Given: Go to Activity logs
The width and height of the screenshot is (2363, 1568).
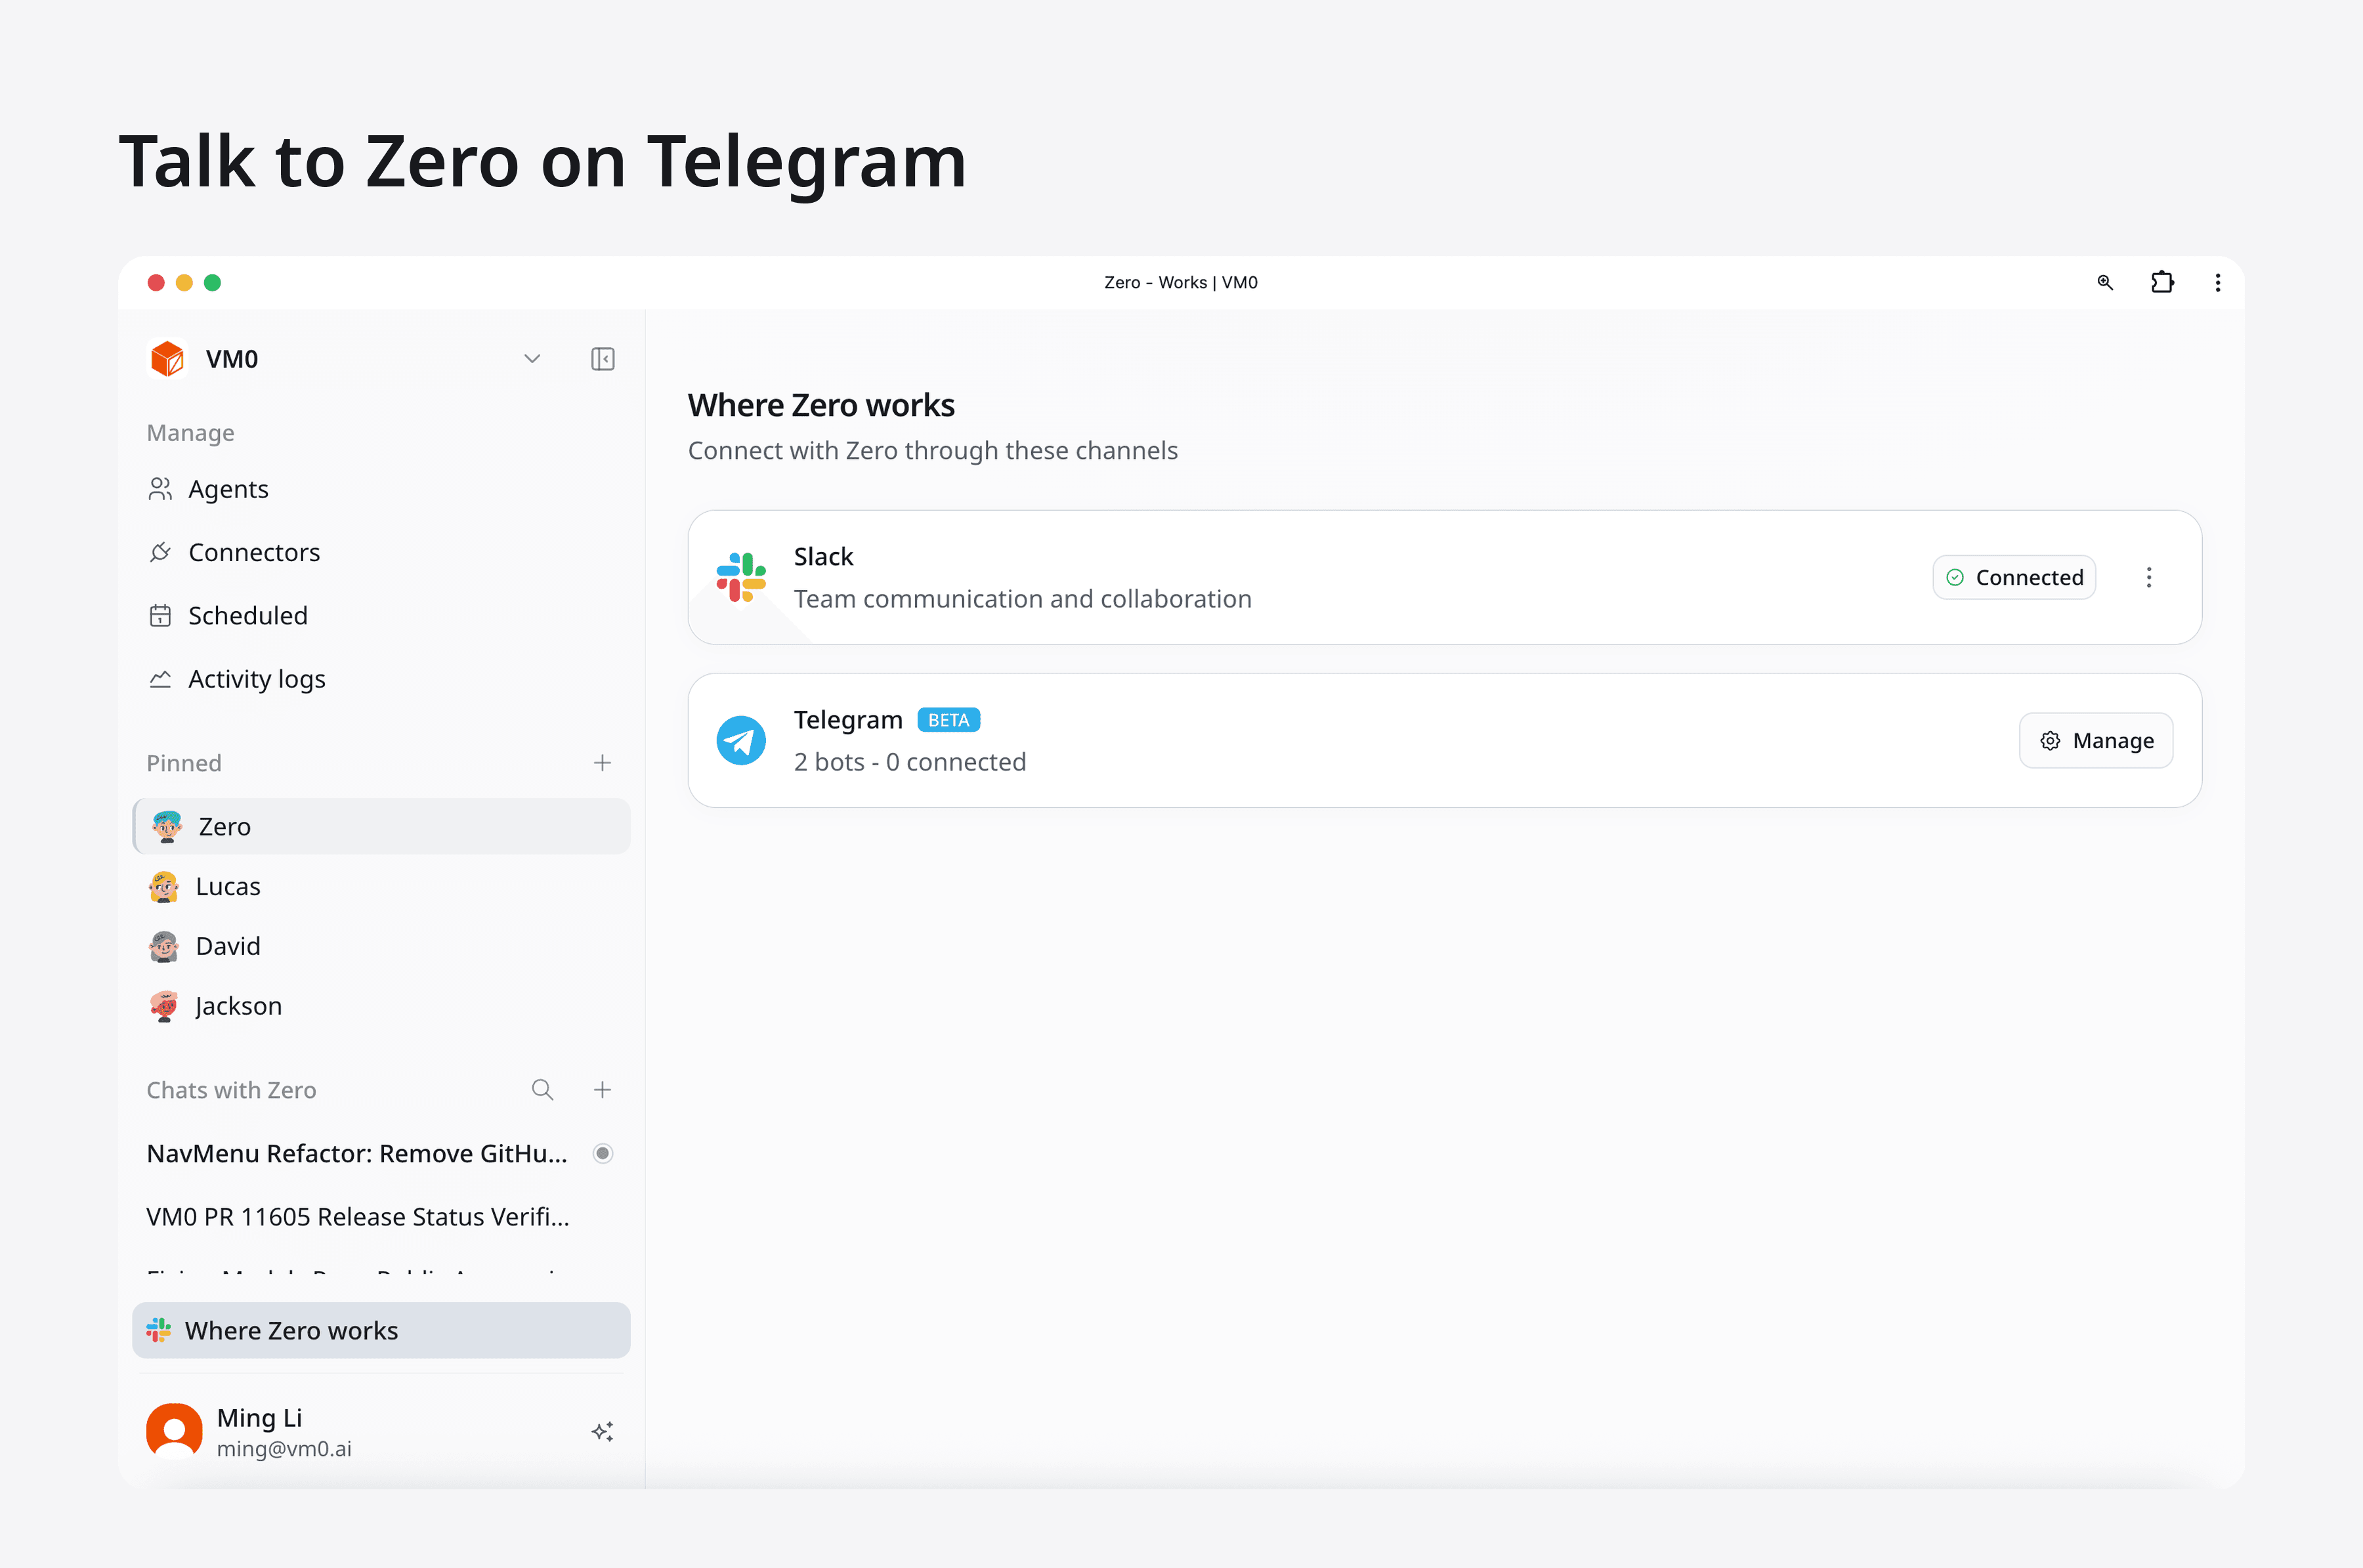Looking at the screenshot, I should (x=256, y=679).
